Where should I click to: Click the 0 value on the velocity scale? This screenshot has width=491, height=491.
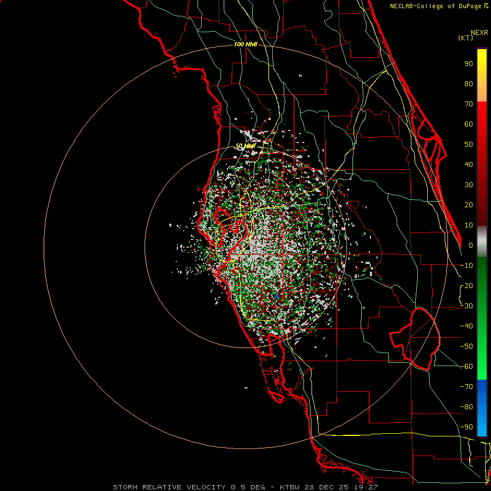[x=471, y=245]
